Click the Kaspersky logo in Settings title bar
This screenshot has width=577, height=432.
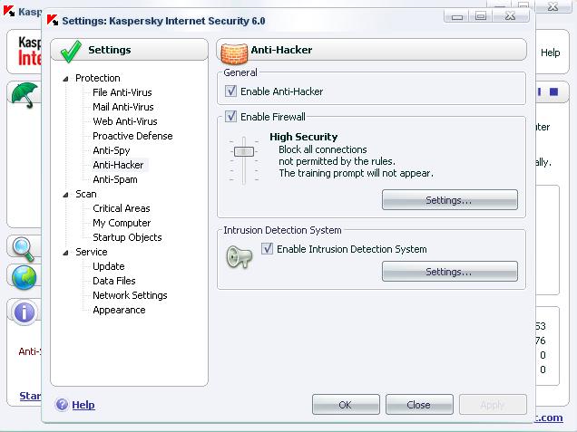pyautogui.click(x=53, y=20)
